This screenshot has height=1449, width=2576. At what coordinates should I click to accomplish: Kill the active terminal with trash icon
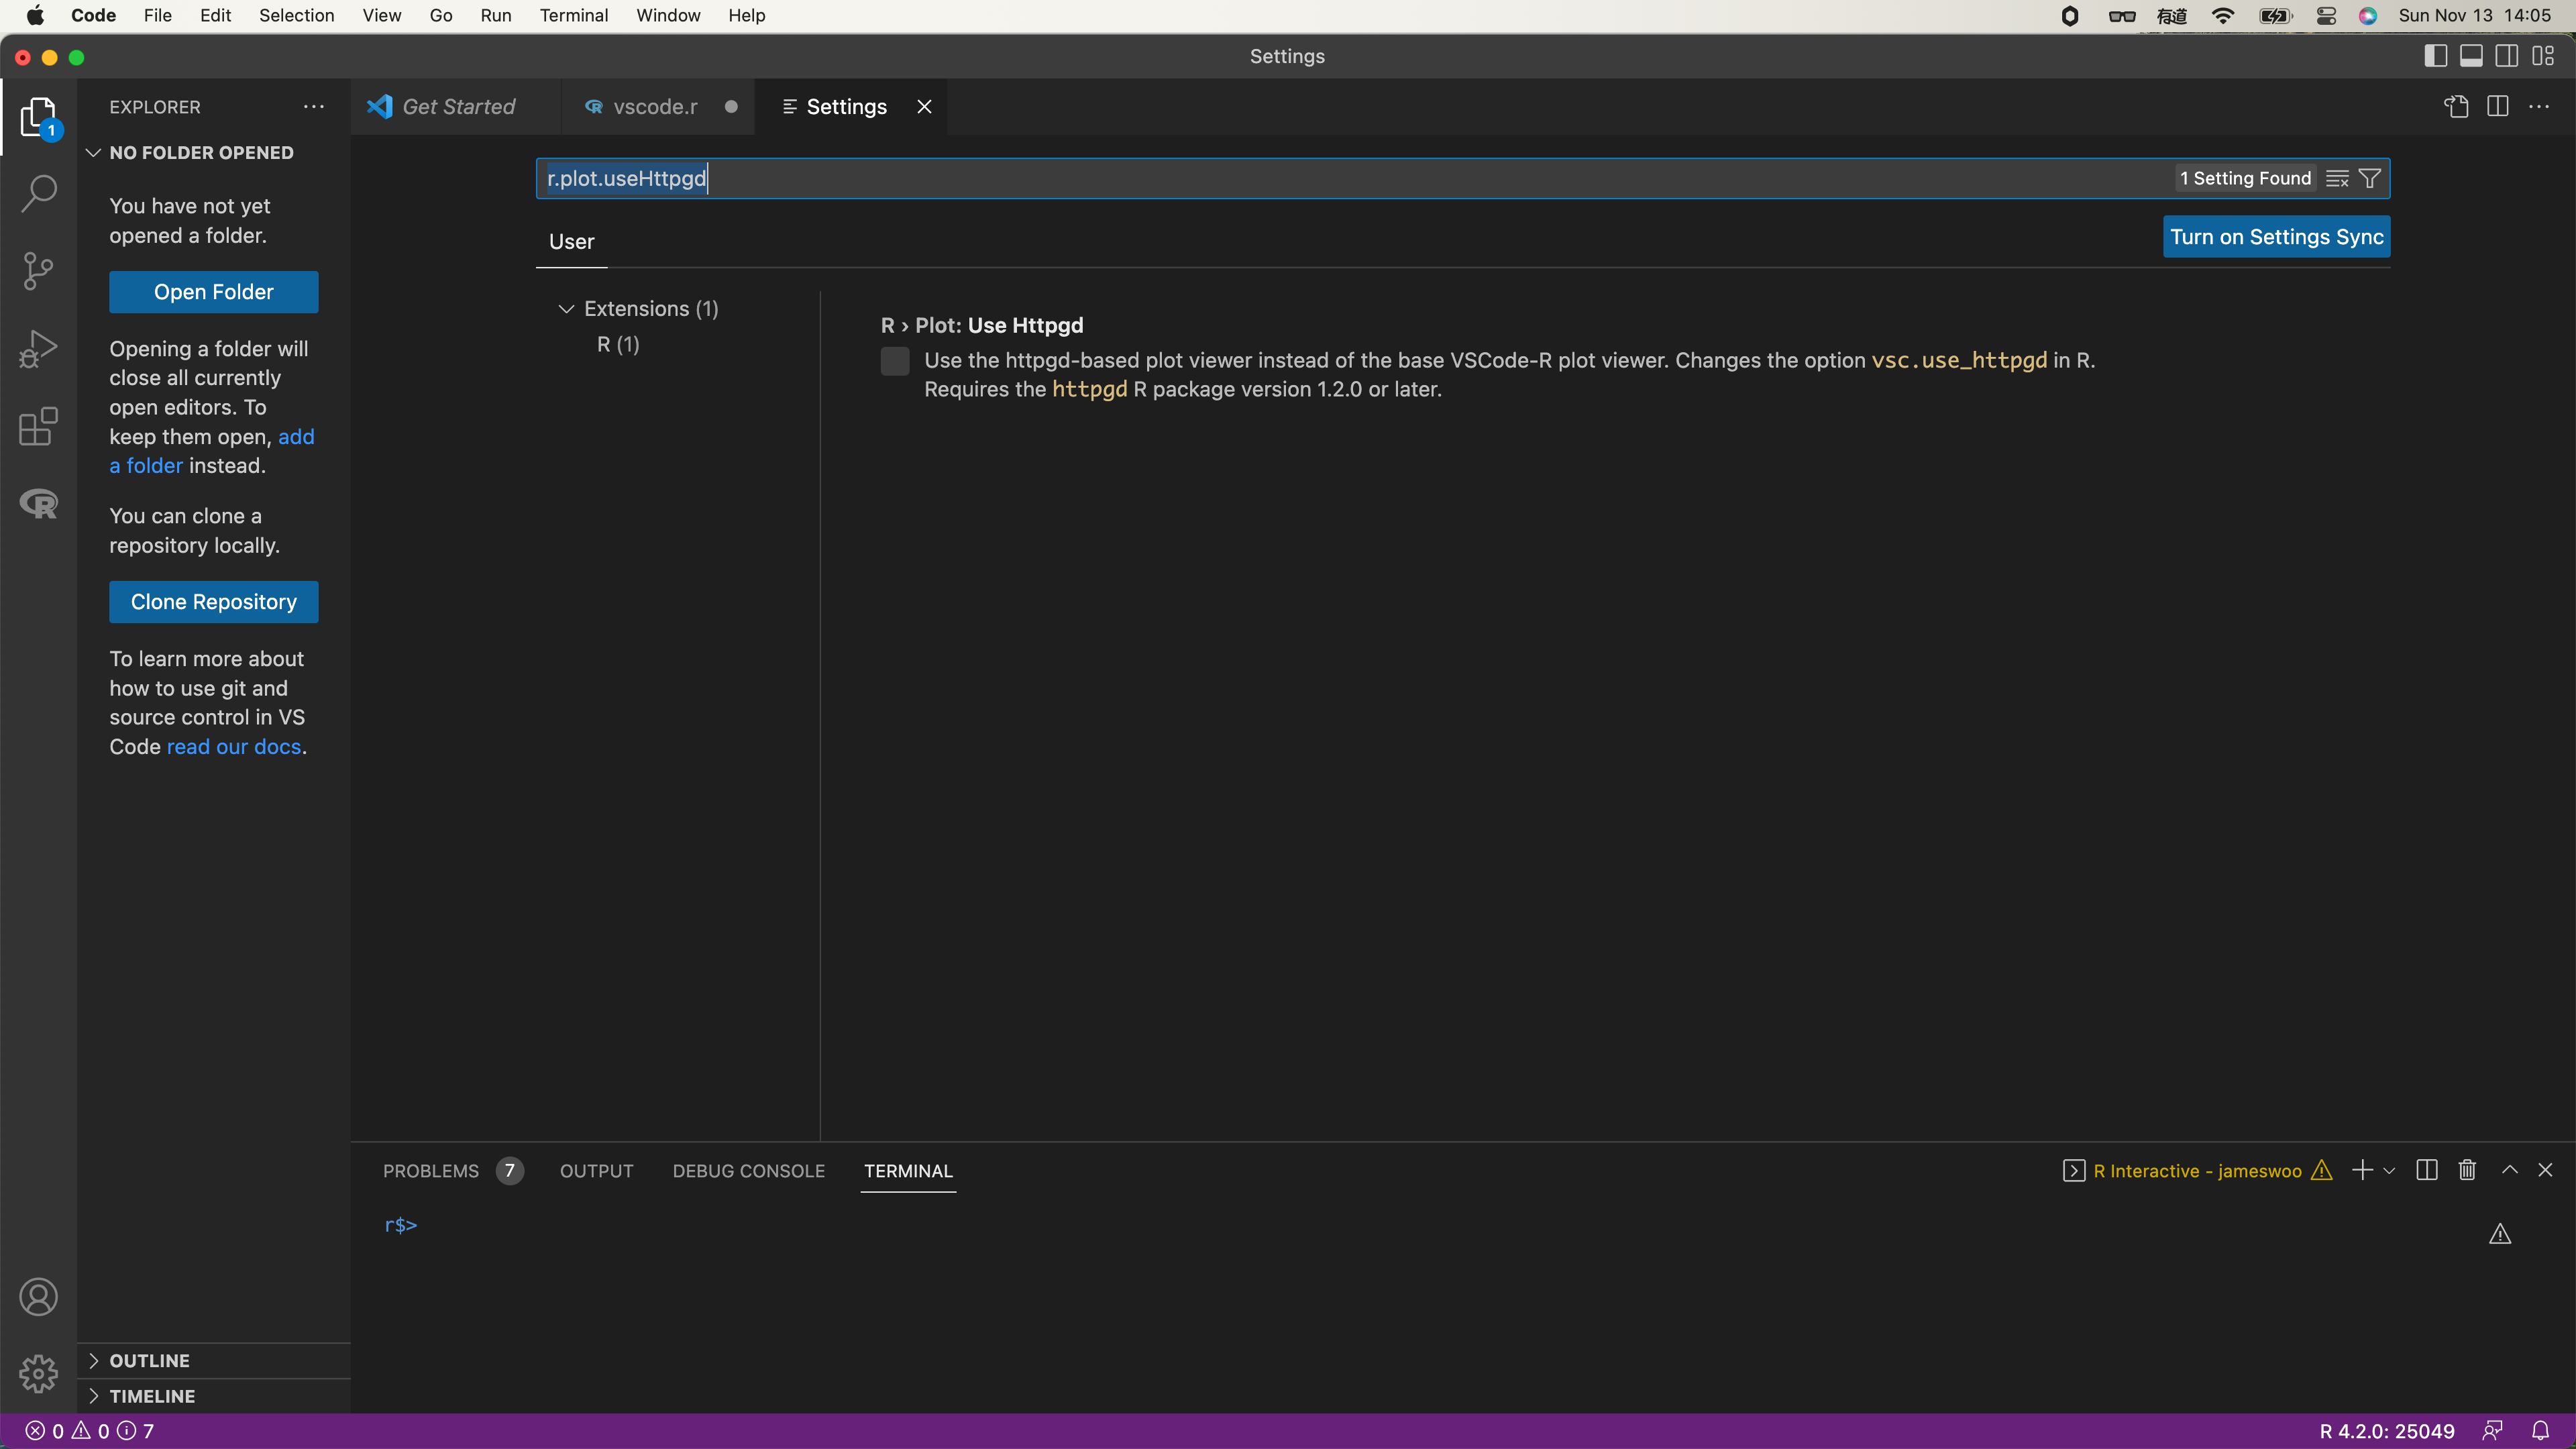point(2466,1169)
